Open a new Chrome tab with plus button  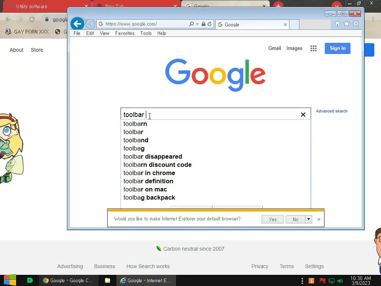coord(278,5)
